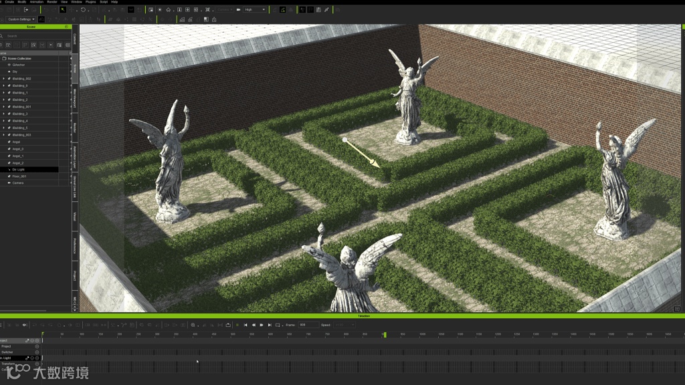Expand the iBuilding_2 tree node
The width and height of the screenshot is (685, 385).
pyautogui.click(x=3, y=100)
